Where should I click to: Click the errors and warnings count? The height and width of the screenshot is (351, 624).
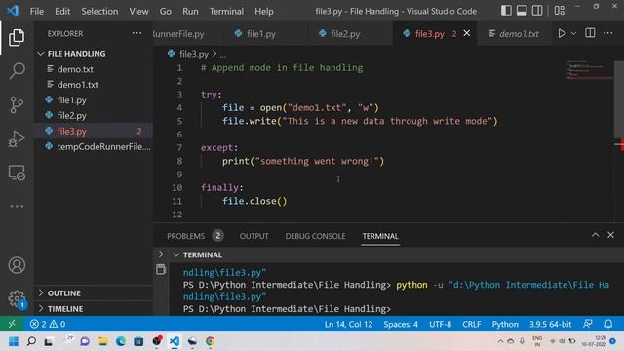click(48, 324)
